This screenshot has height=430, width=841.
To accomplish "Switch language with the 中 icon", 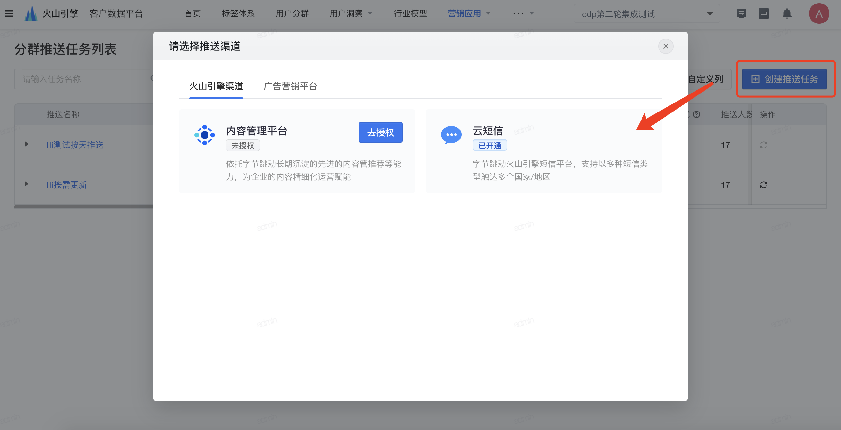I will (764, 14).
